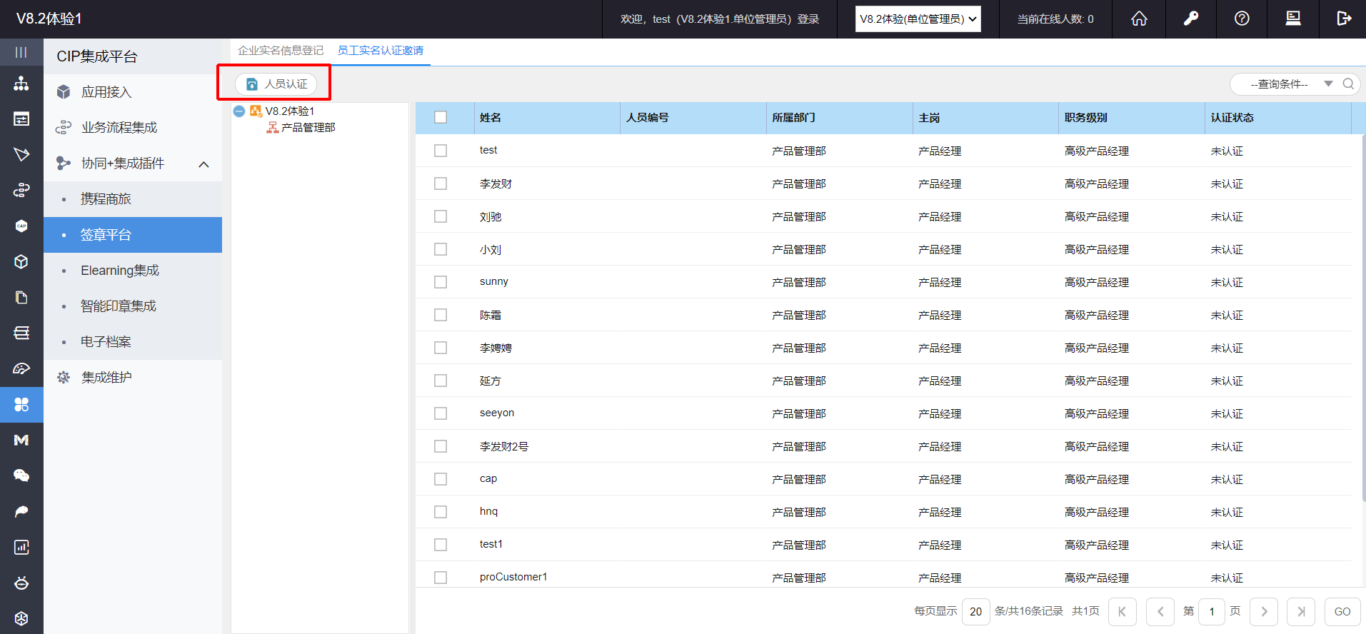The height and width of the screenshot is (634, 1366).
Task: Click the page number input field
Action: [1211, 612]
